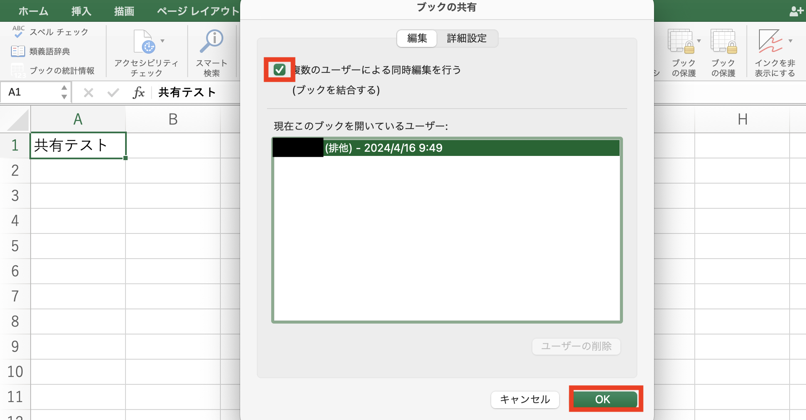Viewport: 806px width, 420px height.
Task: Click the OK button in the dialog
Action: pyautogui.click(x=604, y=399)
